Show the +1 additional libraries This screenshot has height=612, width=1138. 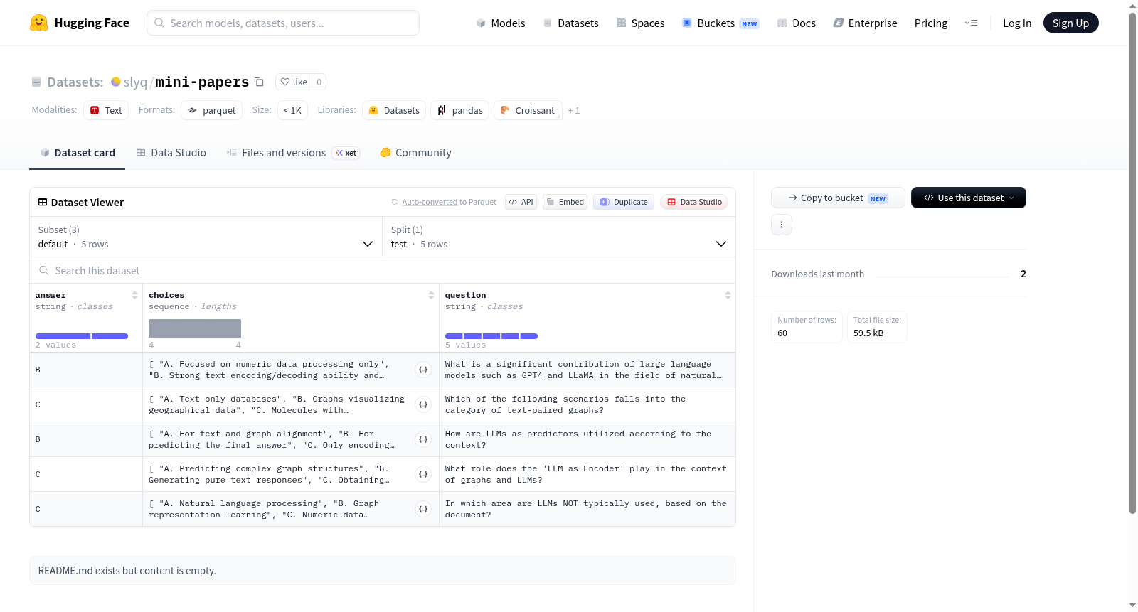(x=574, y=111)
